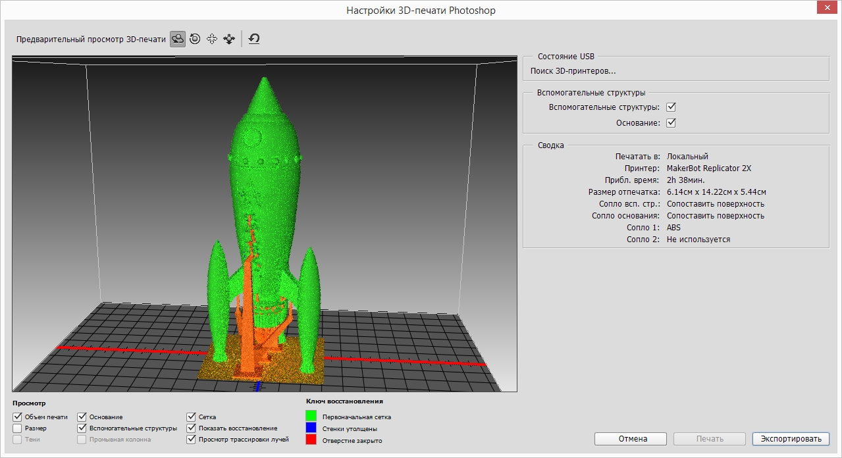Click Сопоставить поверхность beside Сопло основания
842x458 pixels.
point(716,216)
